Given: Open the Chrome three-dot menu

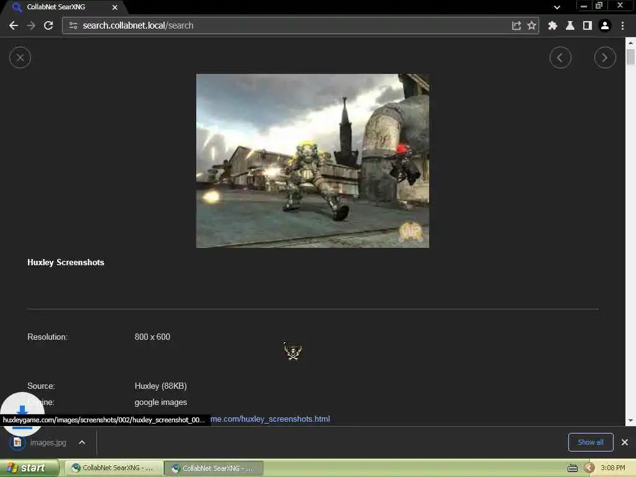Looking at the screenshot, I should tap(622, 25).
